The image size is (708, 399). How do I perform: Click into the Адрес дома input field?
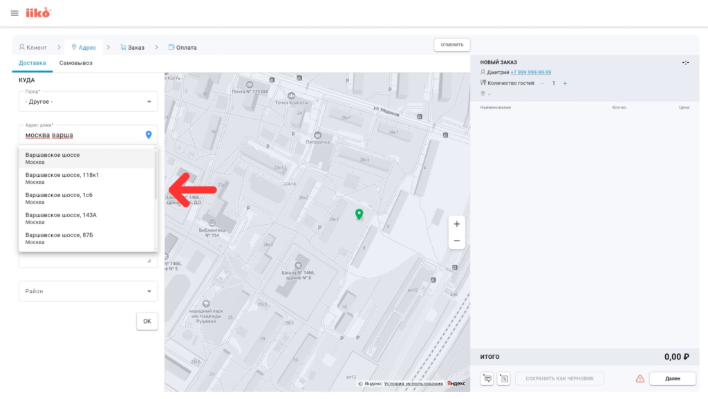point(80,135)
